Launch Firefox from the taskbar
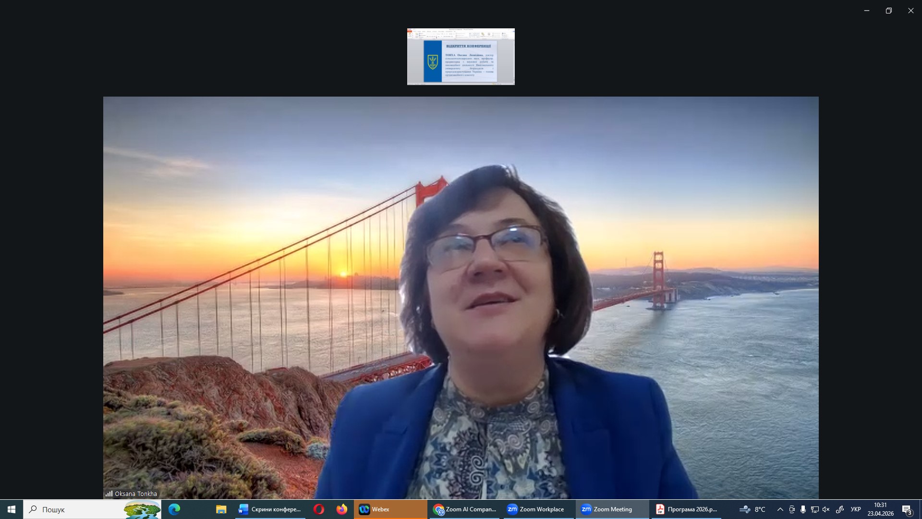 point(342,509)
